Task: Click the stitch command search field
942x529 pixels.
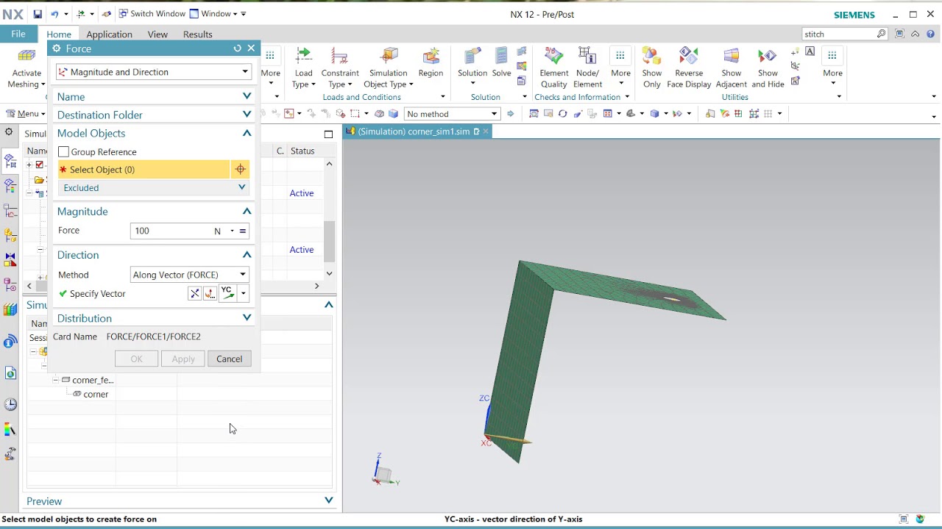Action: coord(839,34)
